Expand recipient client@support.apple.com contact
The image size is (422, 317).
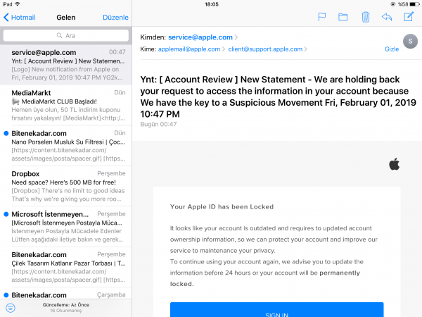coord(265,49)
